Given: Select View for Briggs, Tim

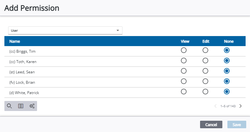Looking at the screenshot, I should click(184, 50).
